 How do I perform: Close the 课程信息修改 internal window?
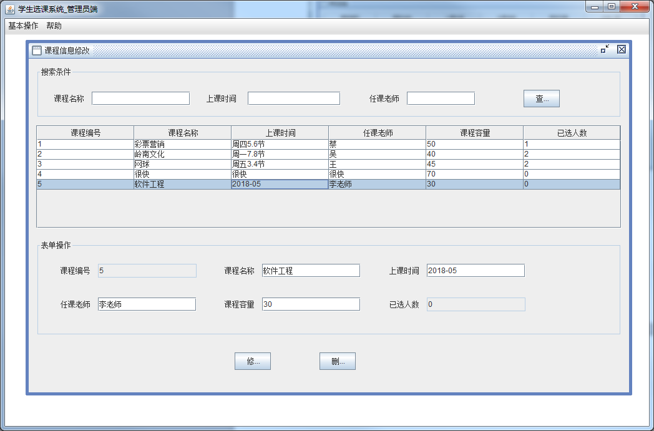(x=621, y=49)
